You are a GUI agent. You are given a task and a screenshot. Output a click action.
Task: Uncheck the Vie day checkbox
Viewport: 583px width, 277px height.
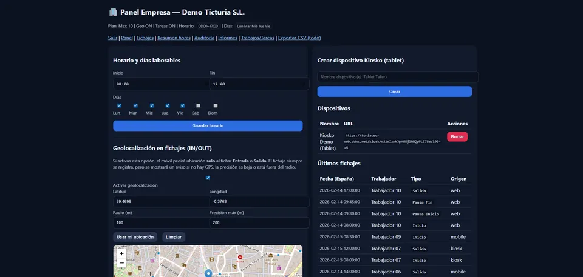tap(183, 105)
